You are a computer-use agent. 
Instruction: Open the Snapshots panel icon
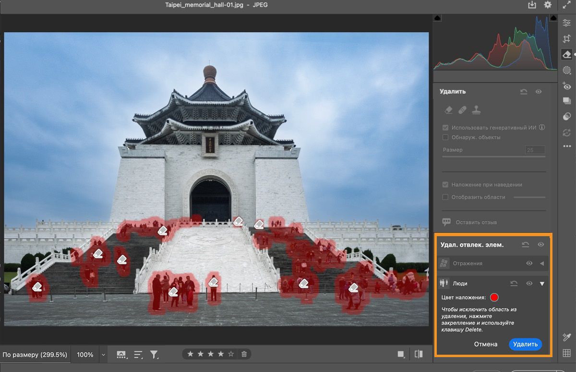(567, 101)
